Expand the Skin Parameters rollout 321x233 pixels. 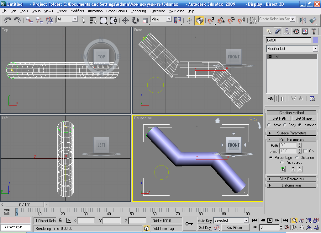click(292, 179)
